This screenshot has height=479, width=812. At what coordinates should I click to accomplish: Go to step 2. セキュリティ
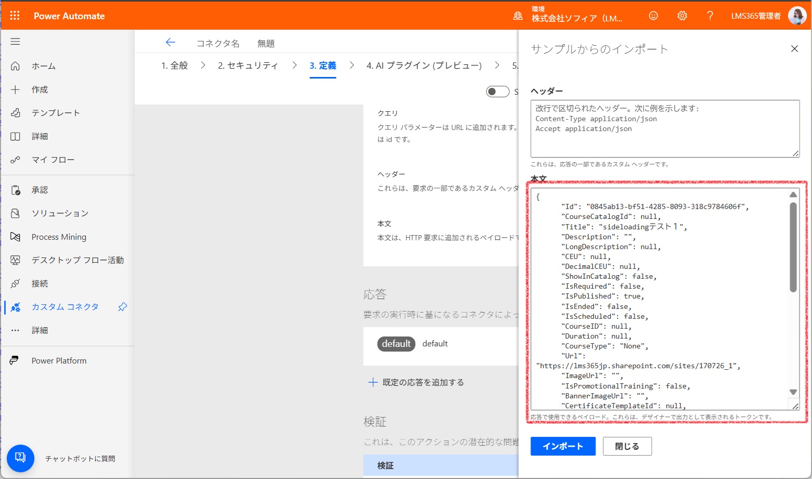pos(248,66)
